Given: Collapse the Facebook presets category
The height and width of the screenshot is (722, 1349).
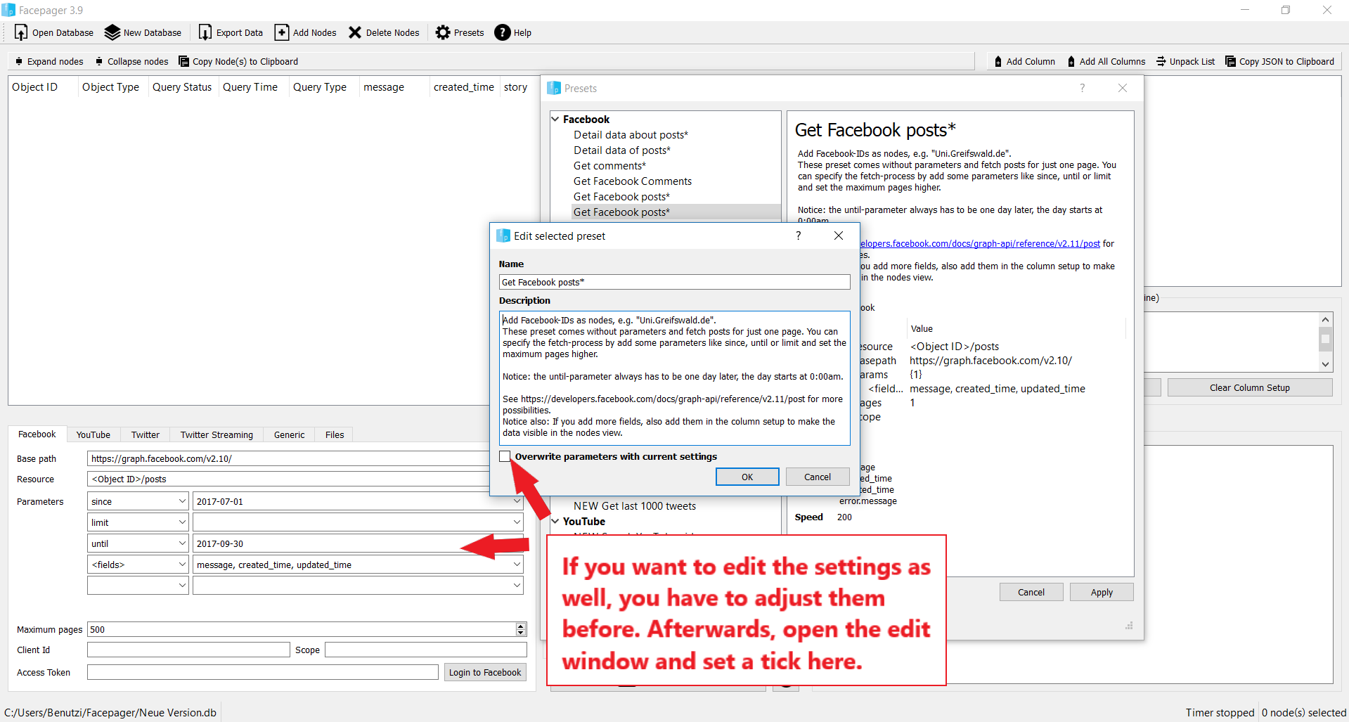Looking at the screenshot, I should (555, 120).
